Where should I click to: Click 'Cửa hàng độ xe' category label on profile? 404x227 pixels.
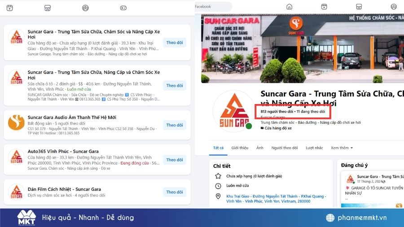tap(278, 128)
